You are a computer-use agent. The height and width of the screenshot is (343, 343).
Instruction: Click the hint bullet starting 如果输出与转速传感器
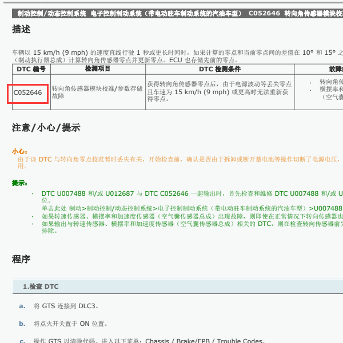coord(192,227)
